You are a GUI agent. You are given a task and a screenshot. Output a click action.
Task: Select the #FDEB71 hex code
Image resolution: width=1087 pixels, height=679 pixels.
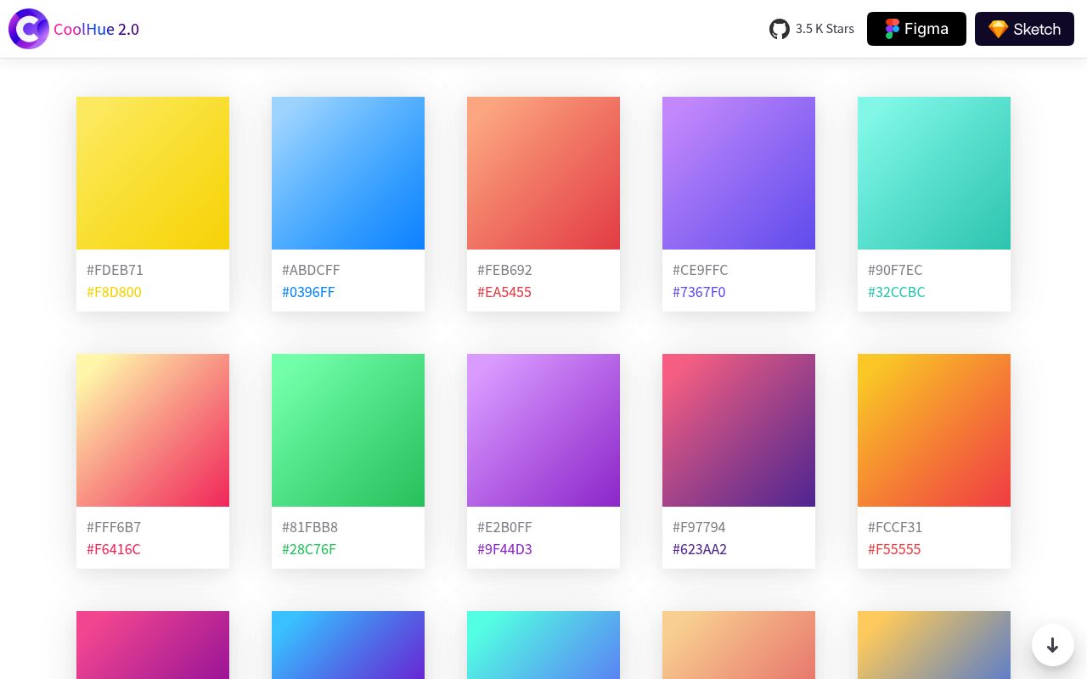[115, 270]
